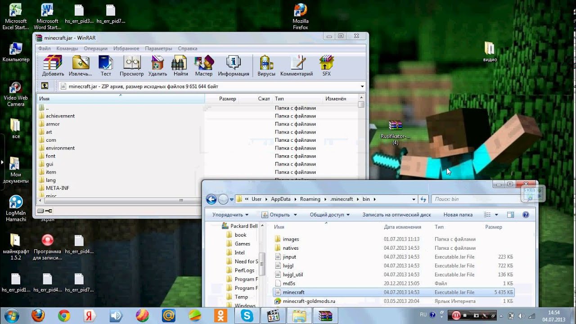Select the lwjgl_util file in Explorer
This screenshot has height=324, width=576.
tap(292, 274)
